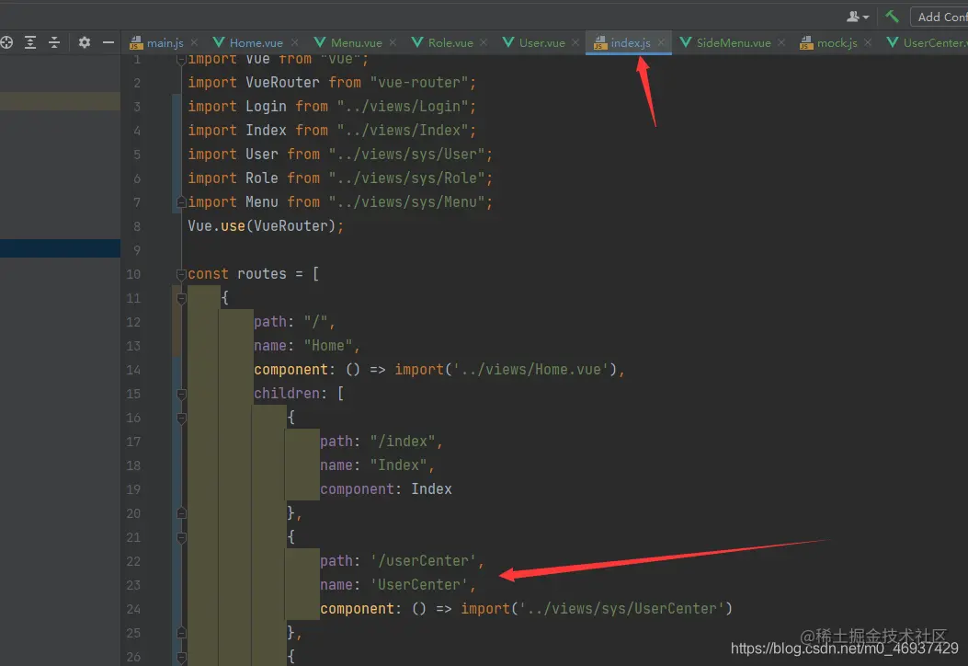Open the user account dropdown icon

(858, 17)
